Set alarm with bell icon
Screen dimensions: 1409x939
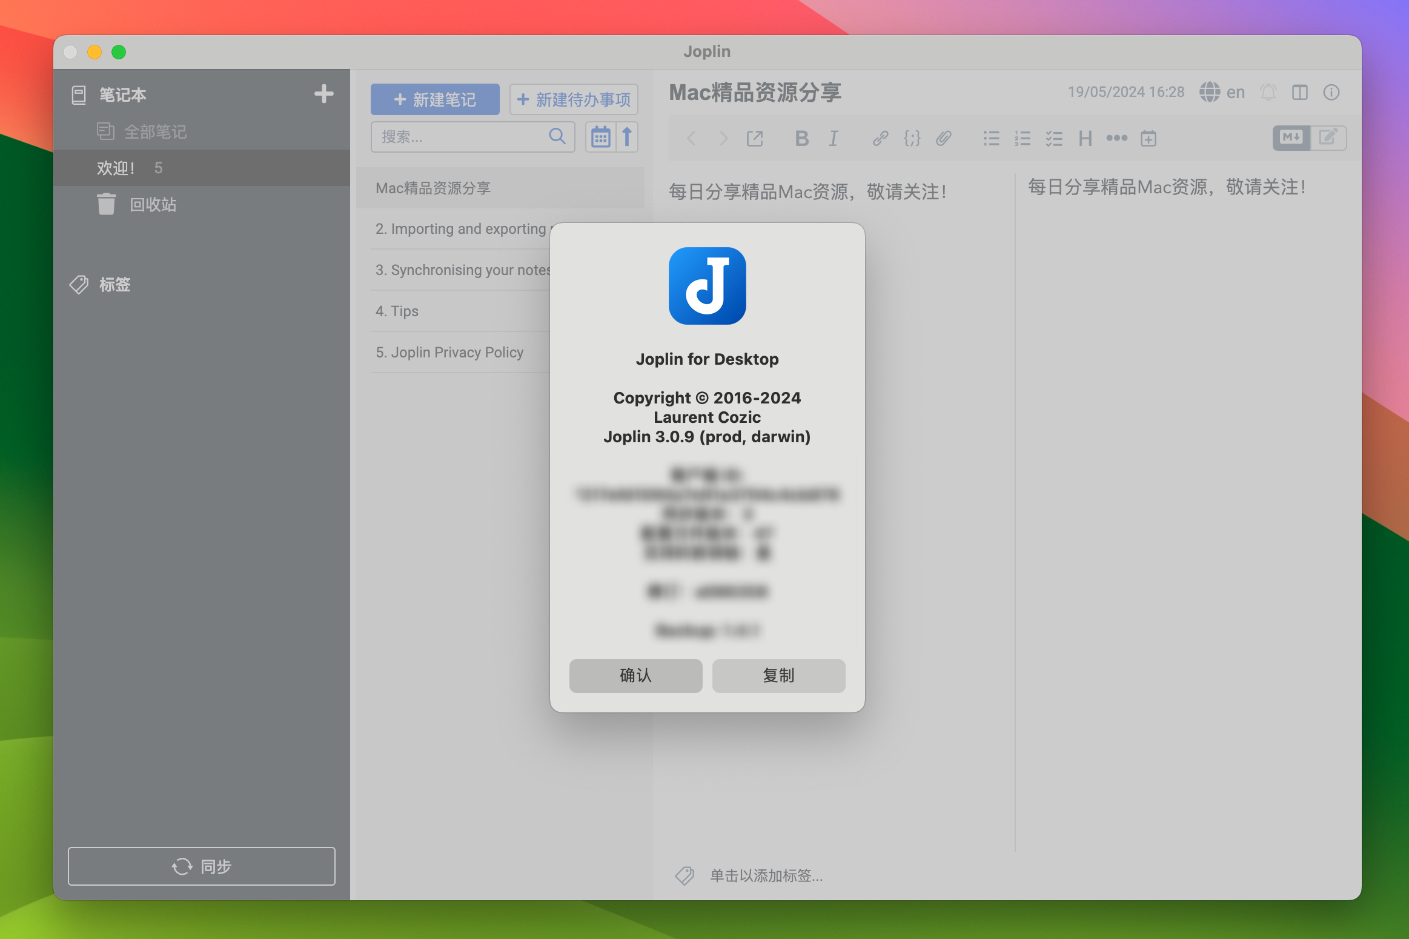pyautogui.click(x=1268, y=92)
